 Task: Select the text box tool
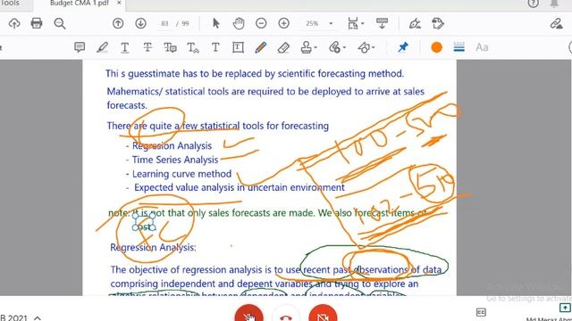239,47
